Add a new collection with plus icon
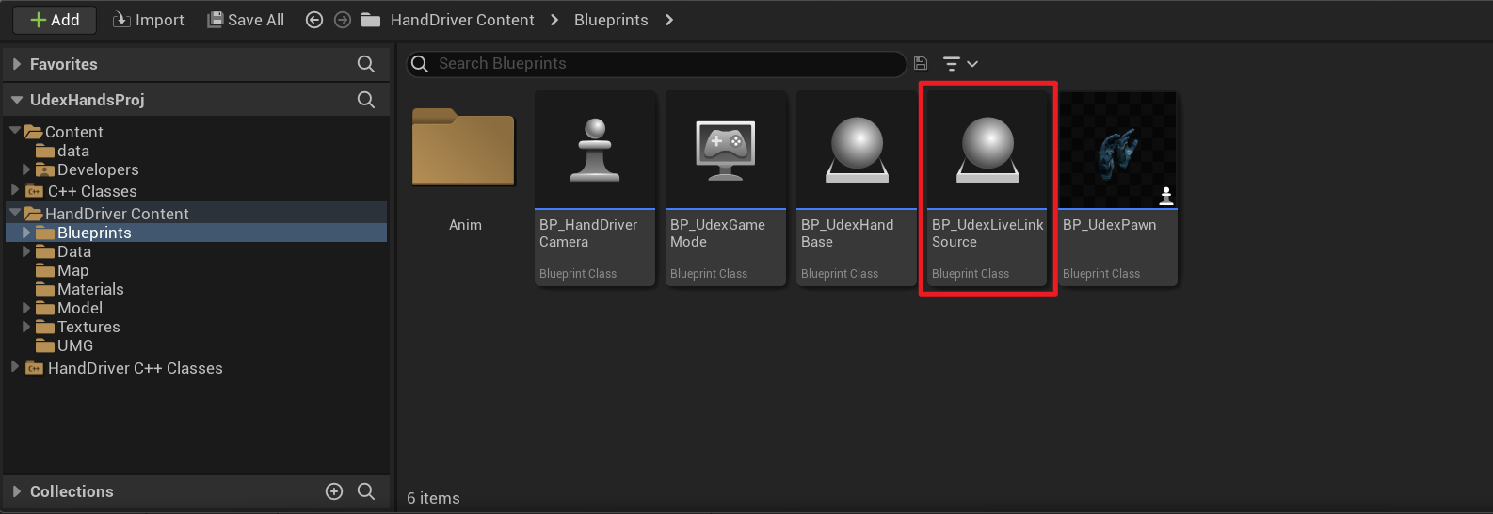Viewport: 1493px width, 514px height. (334, 491)
